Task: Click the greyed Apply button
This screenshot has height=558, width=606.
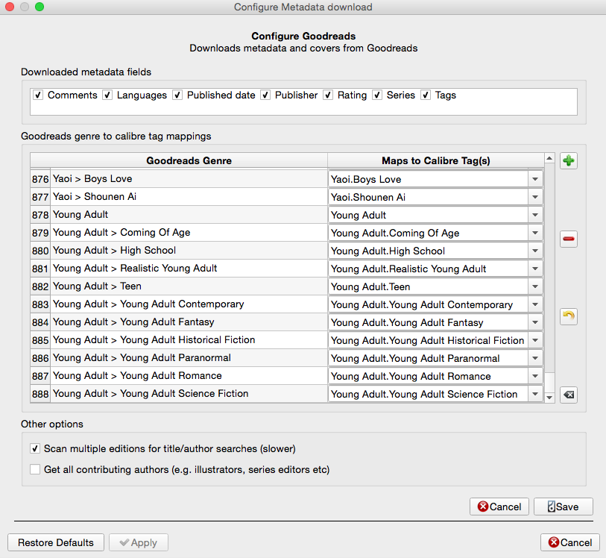Action: tap(139, 542)
